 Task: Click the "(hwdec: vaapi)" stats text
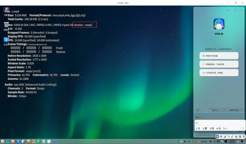pos(83,25)
